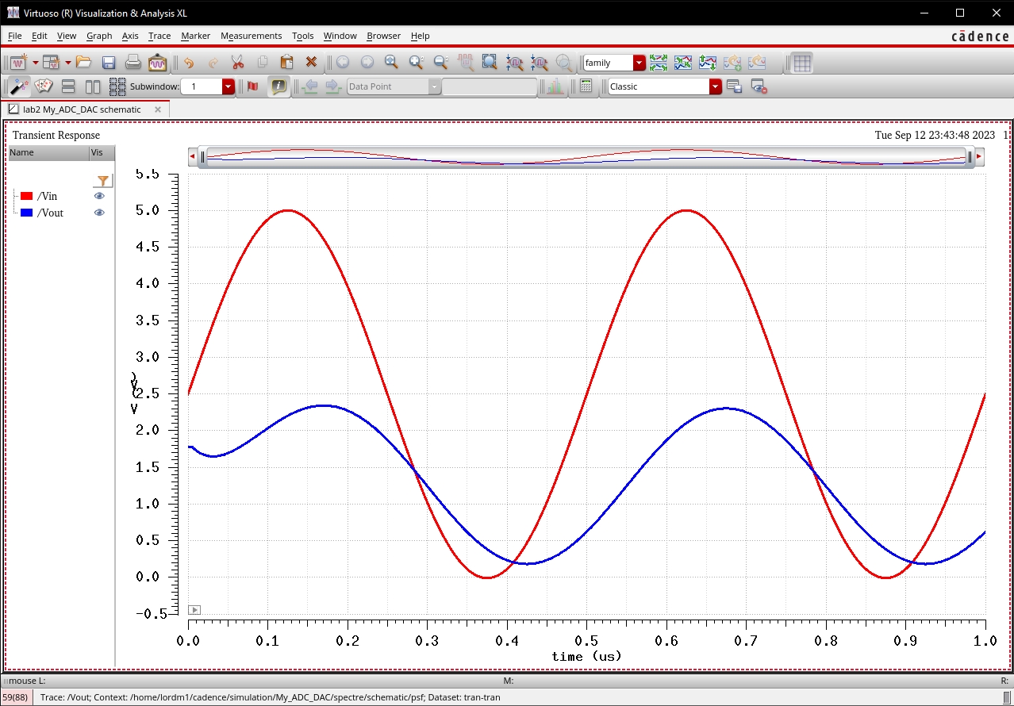Click the Undo arrow icon

point(188,63)
